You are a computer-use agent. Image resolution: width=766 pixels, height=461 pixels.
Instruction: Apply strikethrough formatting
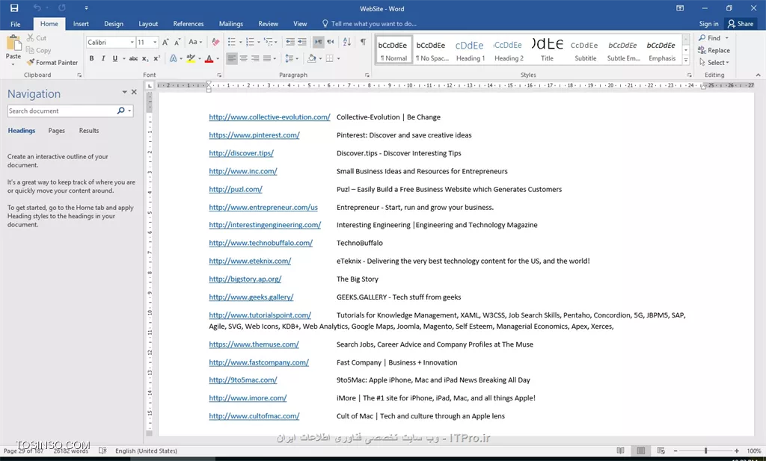pyautogui.click(x=133, y=58)
